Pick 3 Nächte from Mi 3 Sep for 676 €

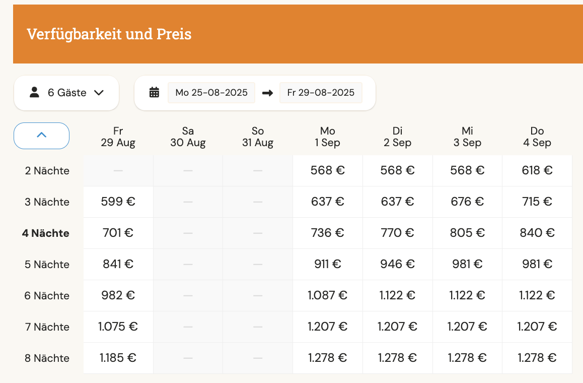point(467,202)
